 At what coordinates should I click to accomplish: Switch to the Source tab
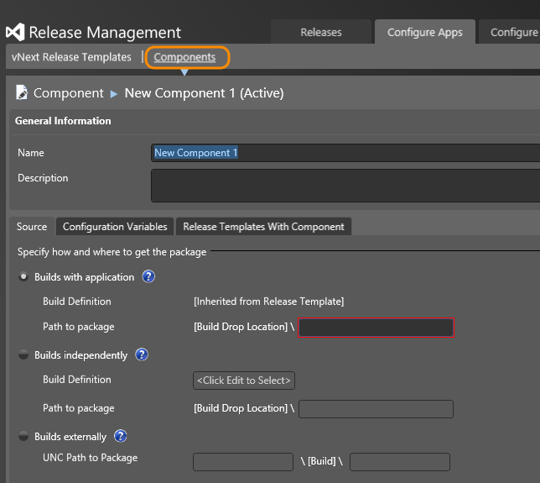click(x=32, y=227)
